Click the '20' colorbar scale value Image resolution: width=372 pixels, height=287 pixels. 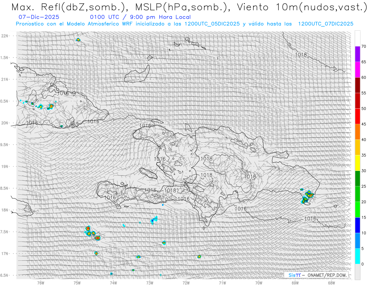coord(364,202)
